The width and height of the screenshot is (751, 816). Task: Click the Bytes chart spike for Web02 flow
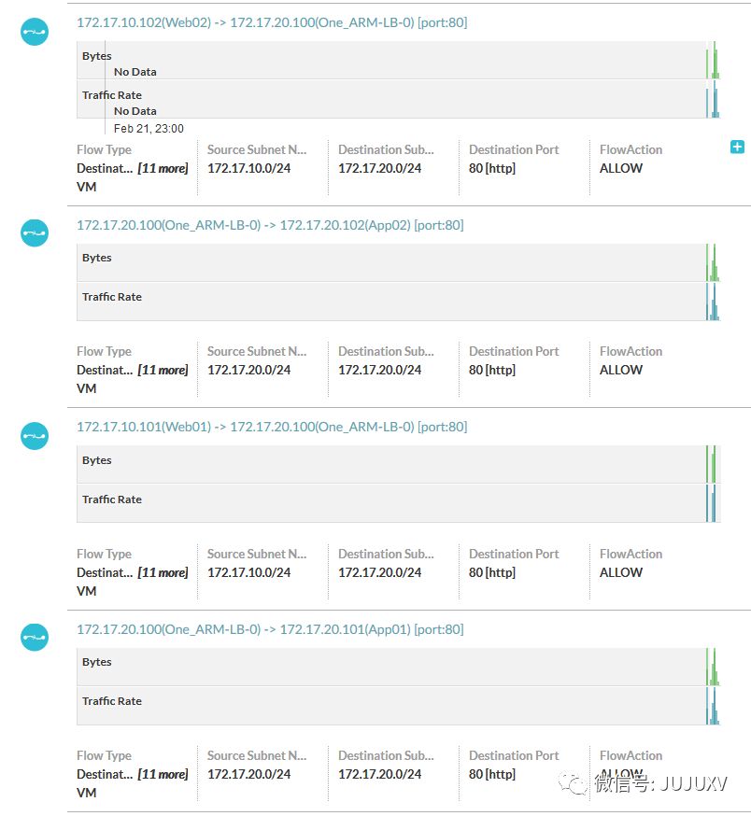pos(715,62)
